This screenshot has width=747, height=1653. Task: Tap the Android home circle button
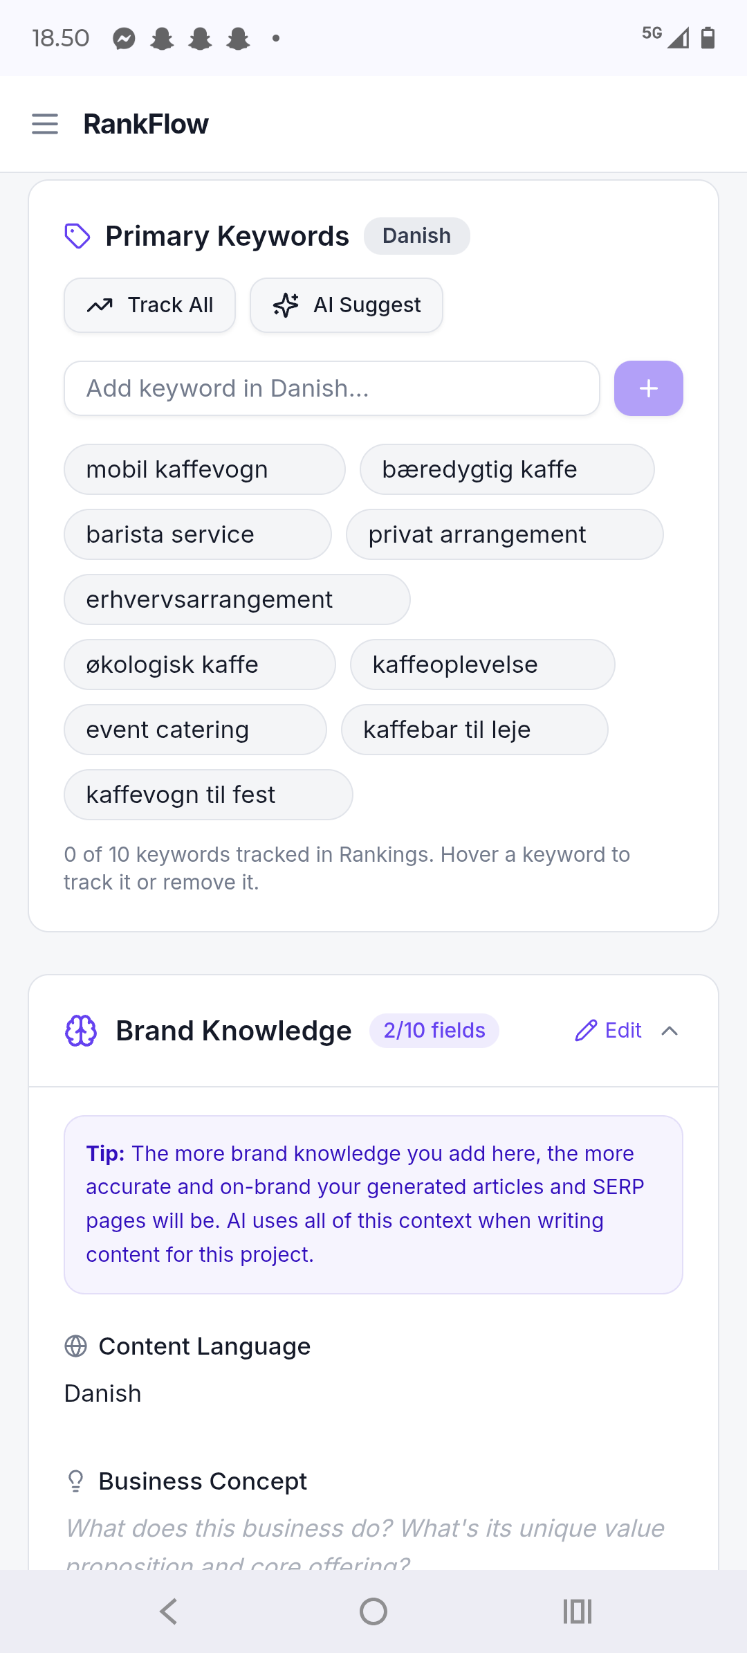[373, 1611]
